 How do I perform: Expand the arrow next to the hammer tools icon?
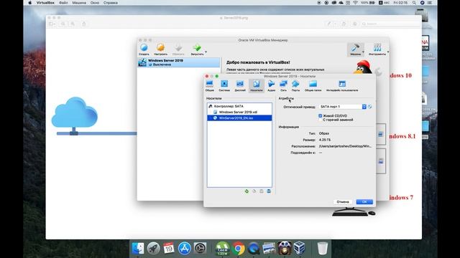tap(363, 52)
